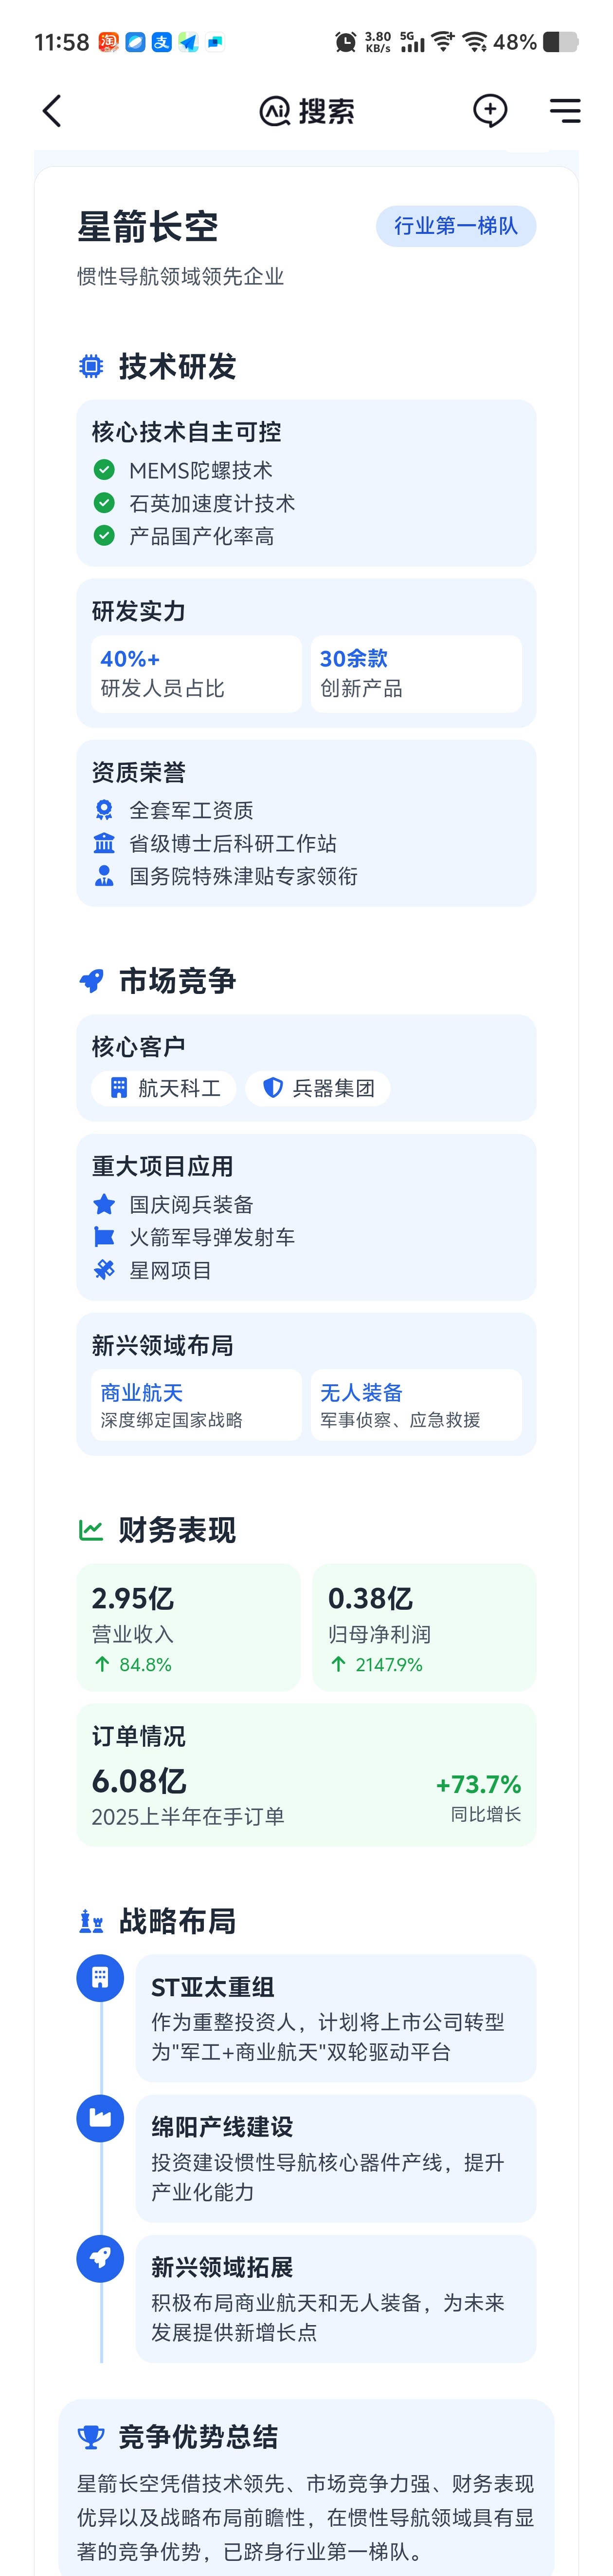613x2576 pixels.
Task: Select the 行业第一梯队 badge
Action: [x=455, y=226]
